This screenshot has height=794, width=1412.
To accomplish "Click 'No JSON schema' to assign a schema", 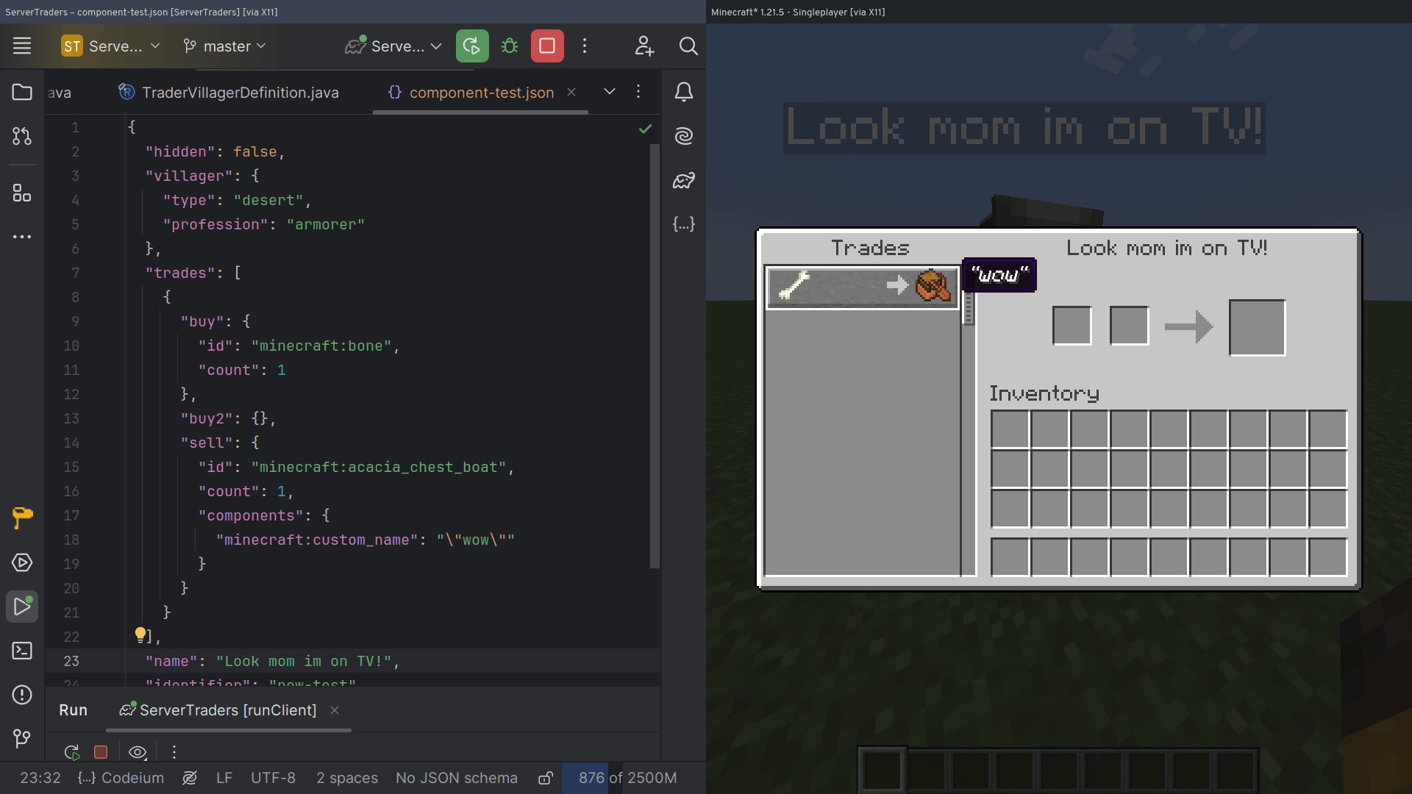I will pos(456,777).
